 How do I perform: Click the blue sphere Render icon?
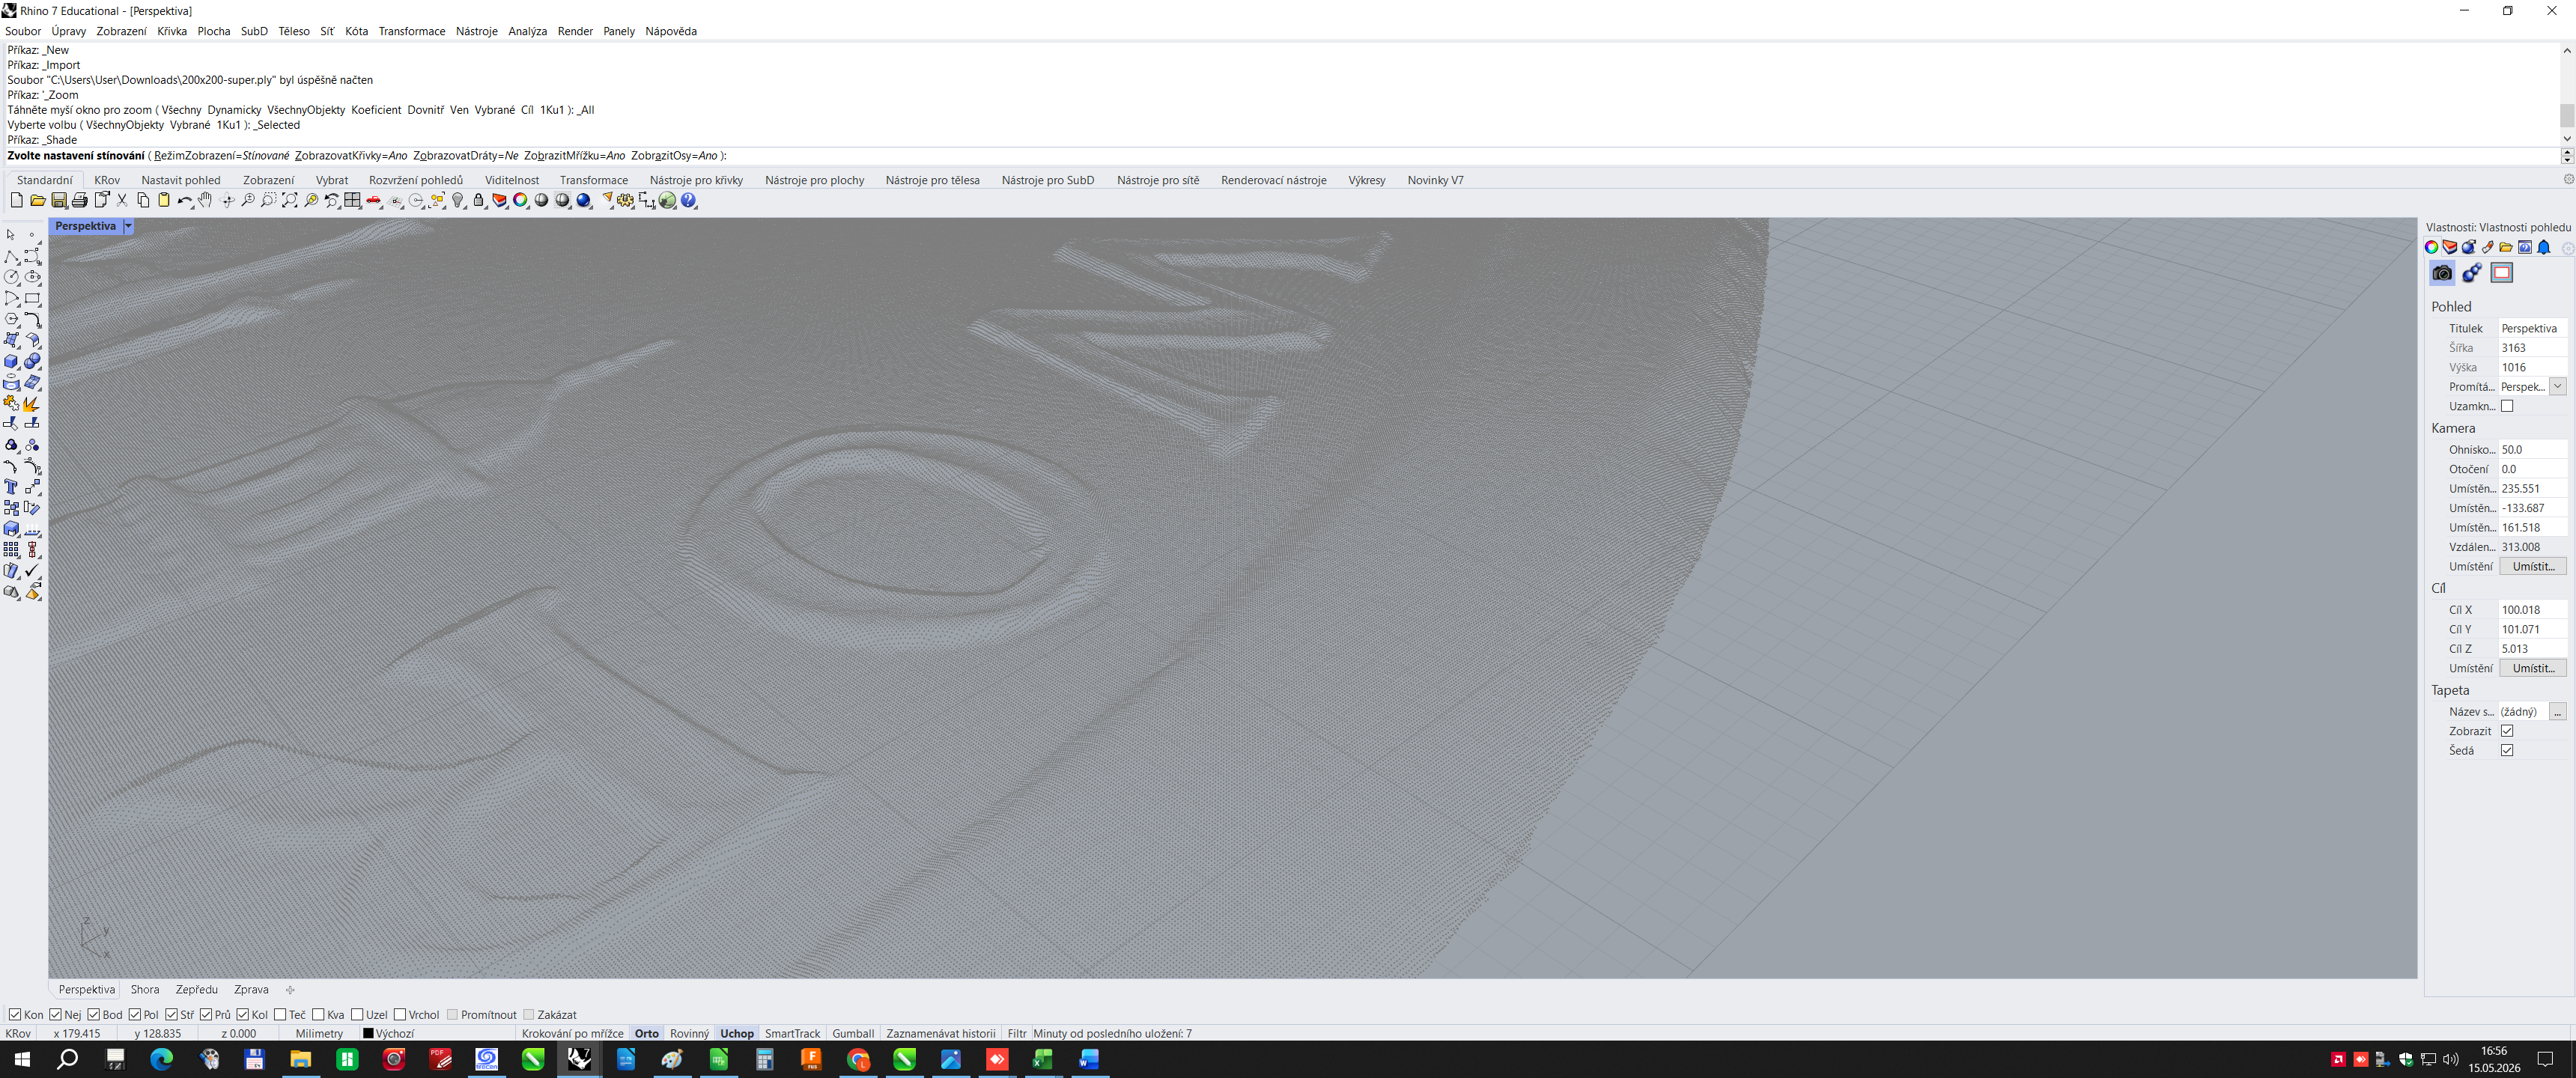point(584,201)
